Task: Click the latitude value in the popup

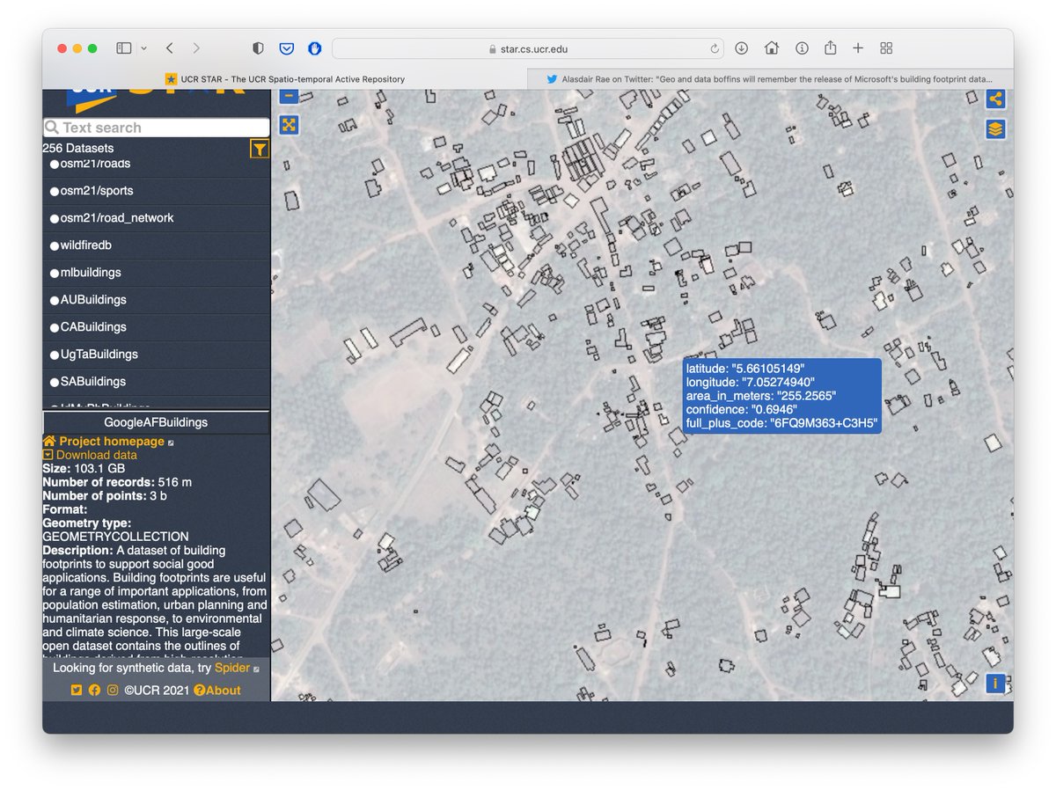Action: click(769, 369)
